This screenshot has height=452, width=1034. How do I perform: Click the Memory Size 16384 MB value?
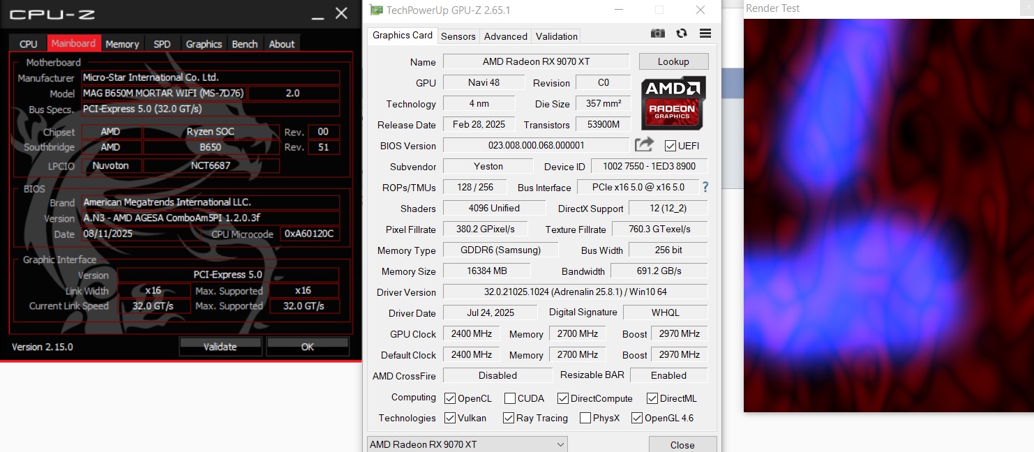point(486,271)
